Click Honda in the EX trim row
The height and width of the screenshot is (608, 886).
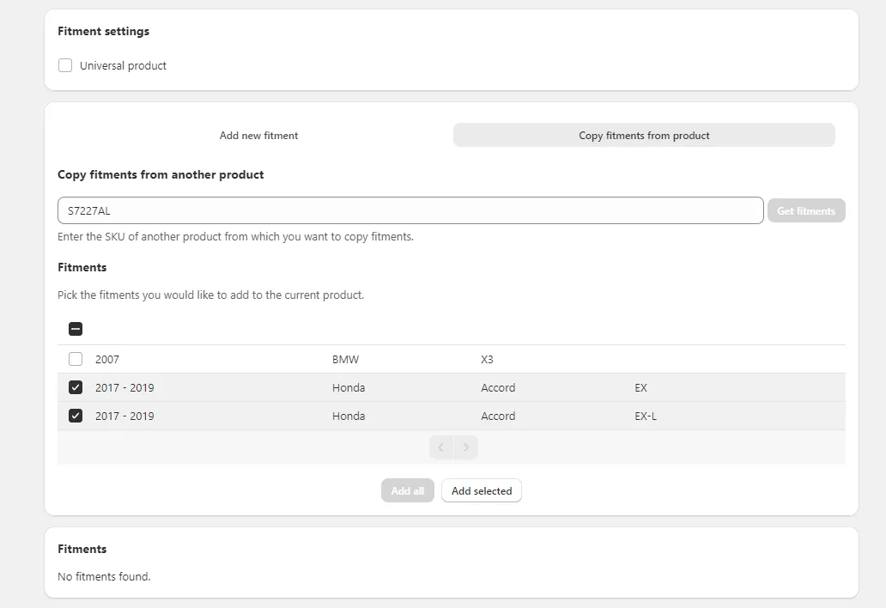[x=349, y=387]
